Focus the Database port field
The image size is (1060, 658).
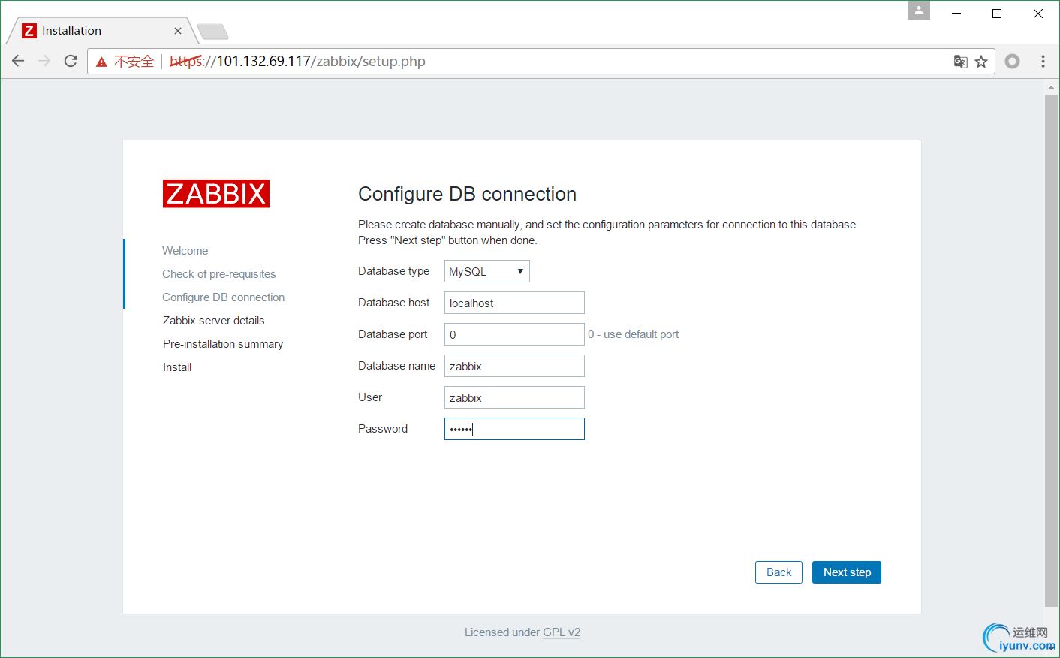(x=514, y=334)
